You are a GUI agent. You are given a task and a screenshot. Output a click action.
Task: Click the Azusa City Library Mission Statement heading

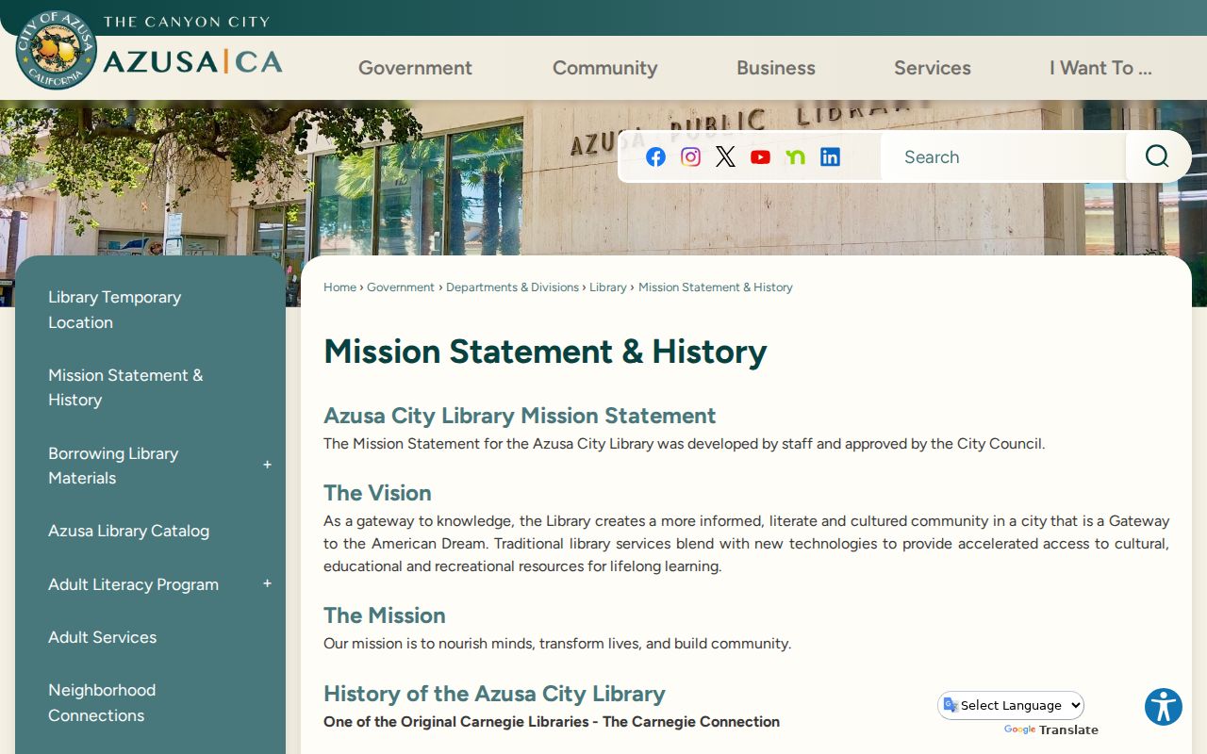520,416
